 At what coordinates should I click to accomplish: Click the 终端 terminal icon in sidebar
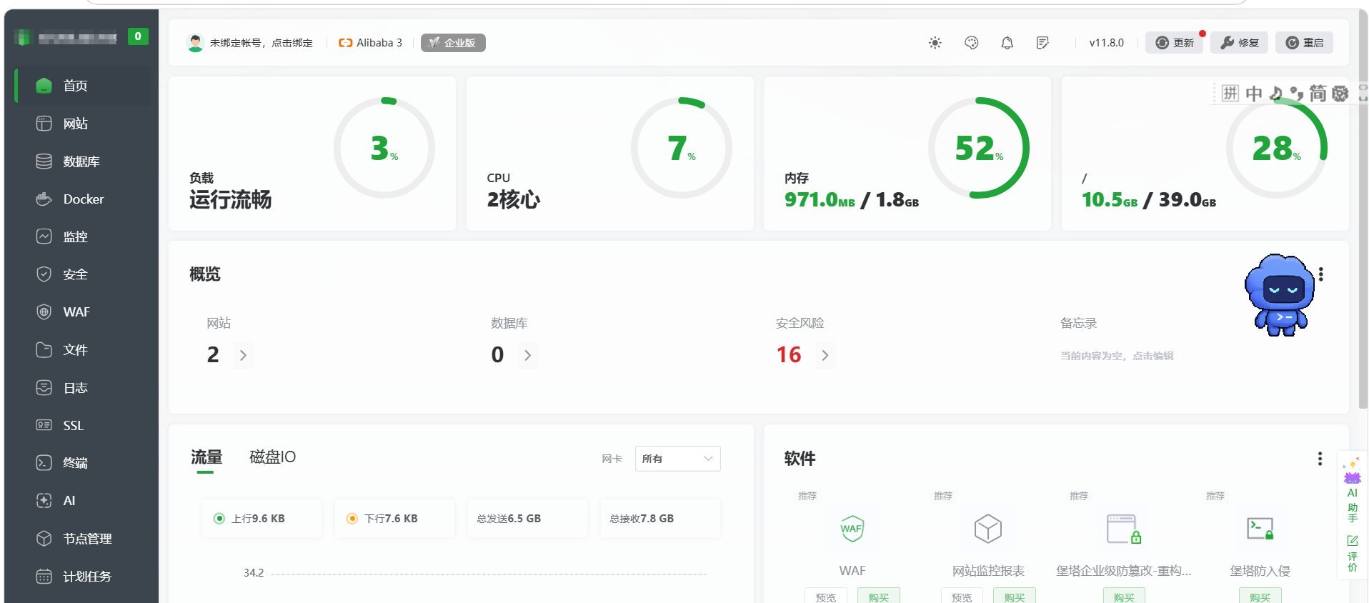[x=44, y=463]
